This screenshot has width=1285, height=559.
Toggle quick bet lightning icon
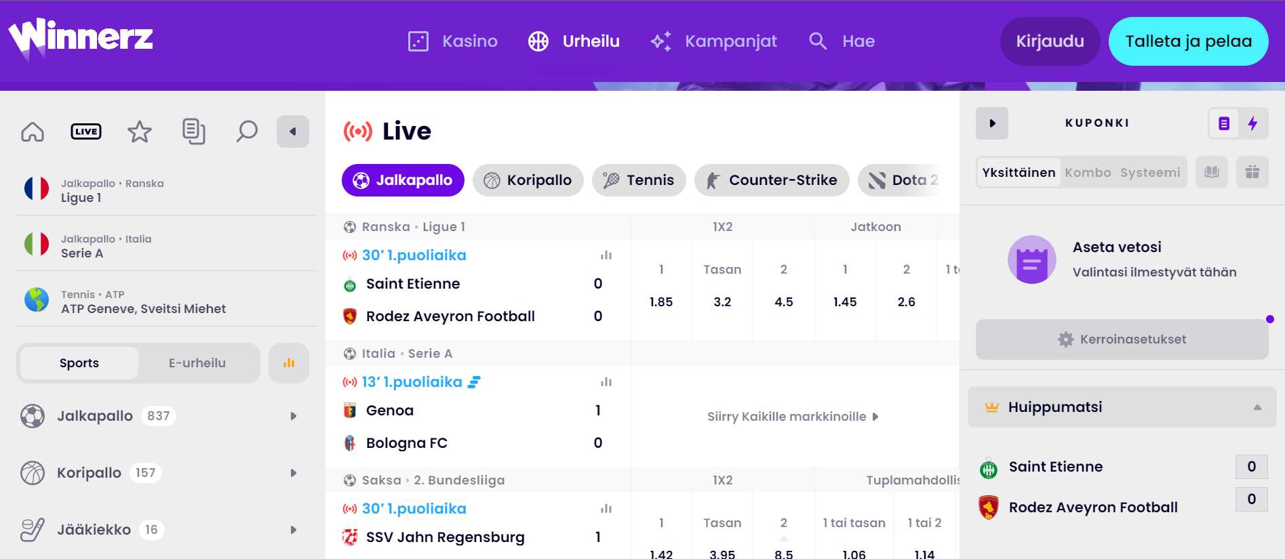point(1253,123)
